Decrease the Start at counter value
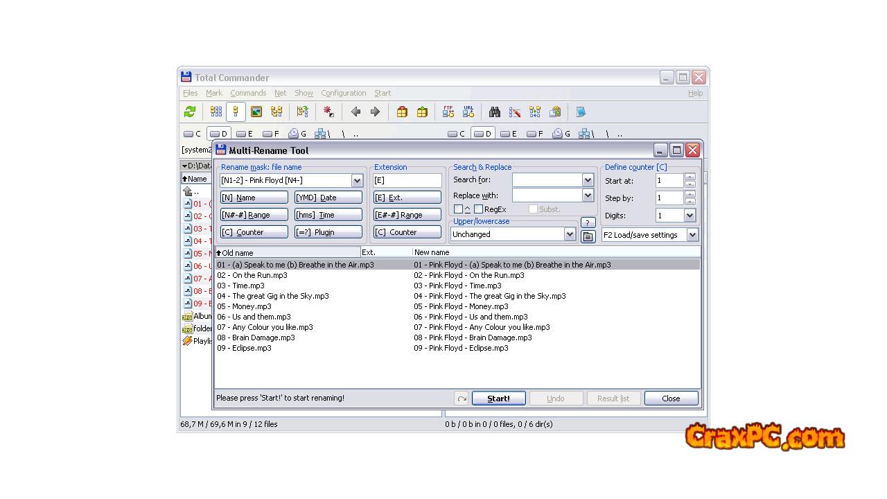The height and width of the screenshot is (499, 887). coord(690,184)
